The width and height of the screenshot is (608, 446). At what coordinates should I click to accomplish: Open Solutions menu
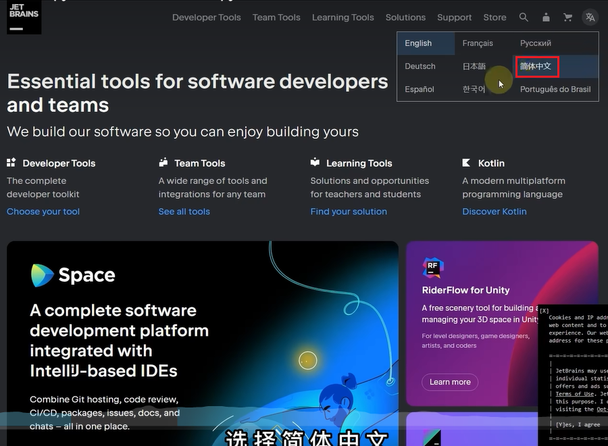pos(405,18)
